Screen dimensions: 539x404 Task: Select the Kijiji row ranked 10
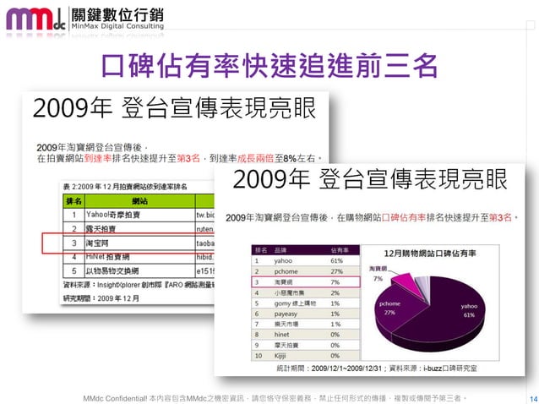pyautogui.click(x=306, y=356)
